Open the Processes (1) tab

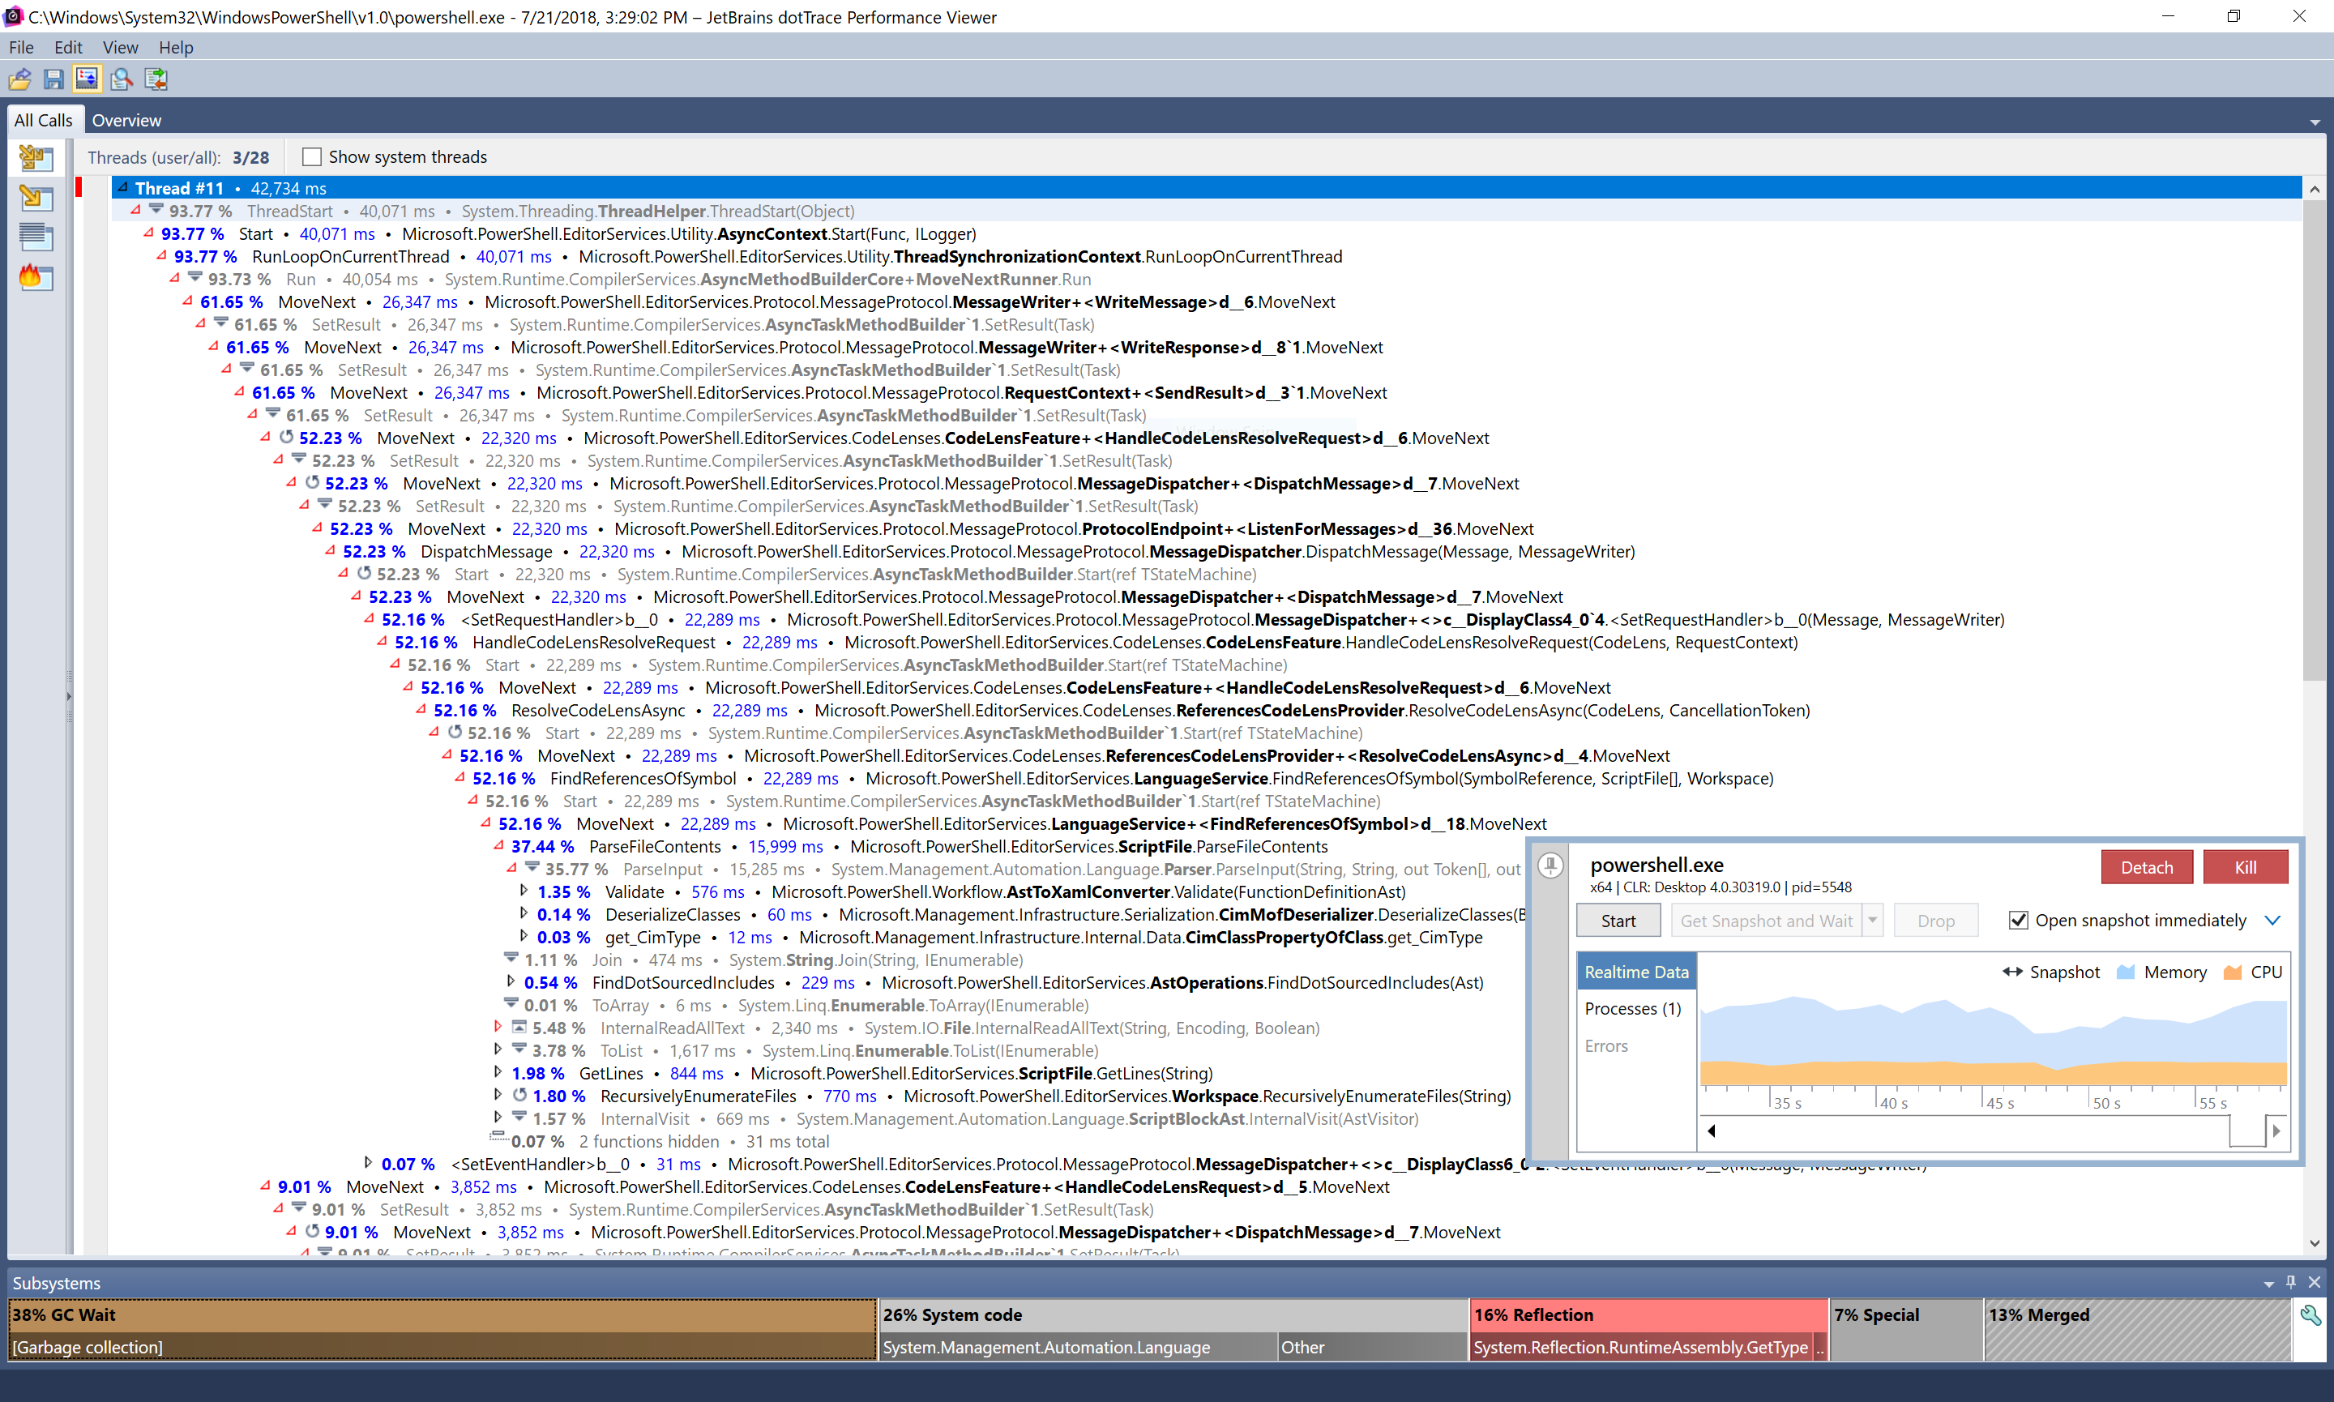pos(1632,1008)
